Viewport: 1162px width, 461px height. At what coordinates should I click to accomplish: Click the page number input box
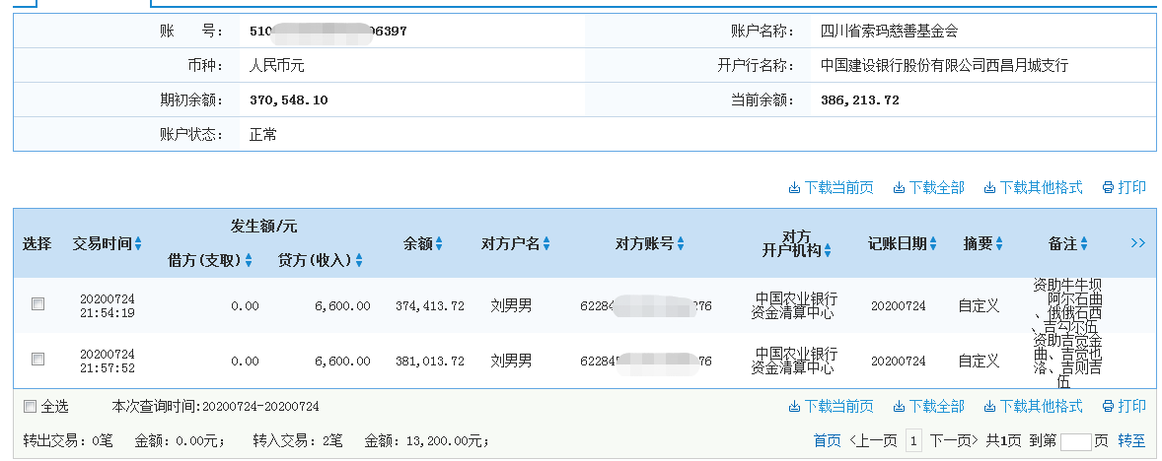tap(1075, 441)
